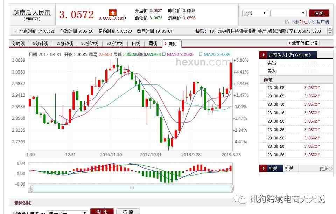
Task: Click the 最高价 3.0596 value
Action: (x=189, y=18)
